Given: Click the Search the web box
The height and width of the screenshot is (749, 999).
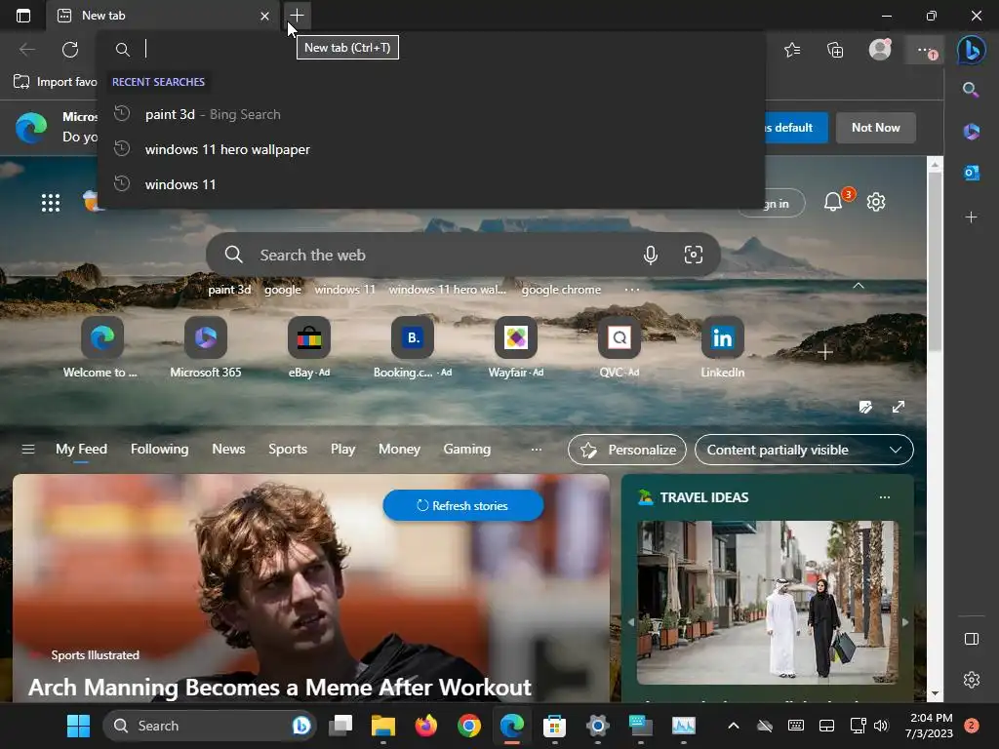Looking at the screenshot, I should click(x=463, y=255).
